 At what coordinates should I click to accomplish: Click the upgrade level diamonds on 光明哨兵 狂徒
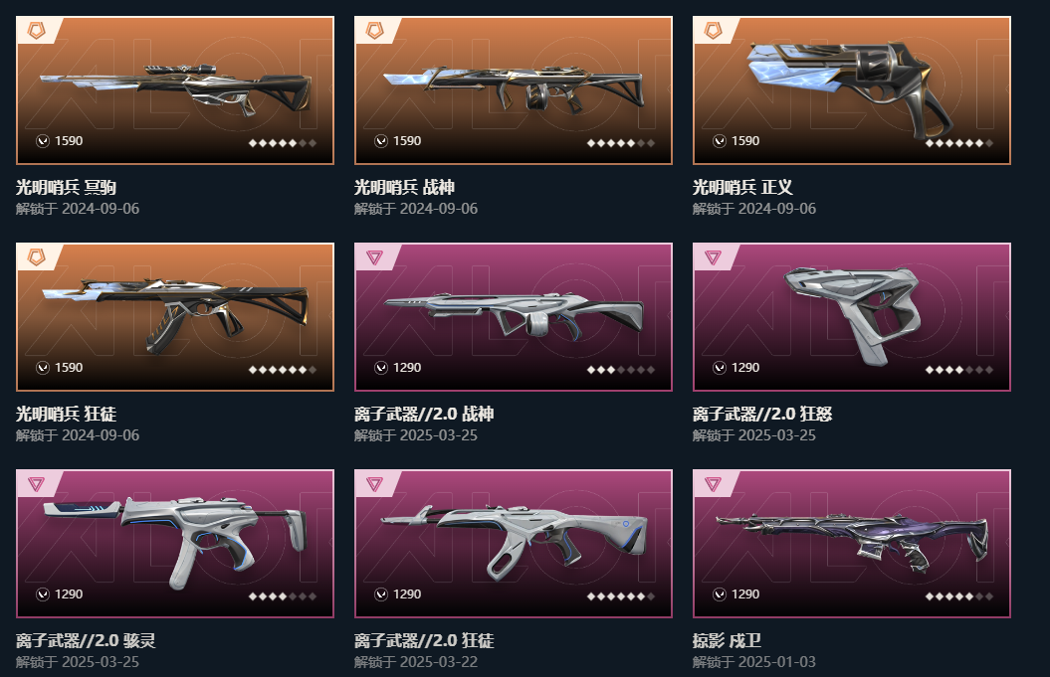(282, 369)
